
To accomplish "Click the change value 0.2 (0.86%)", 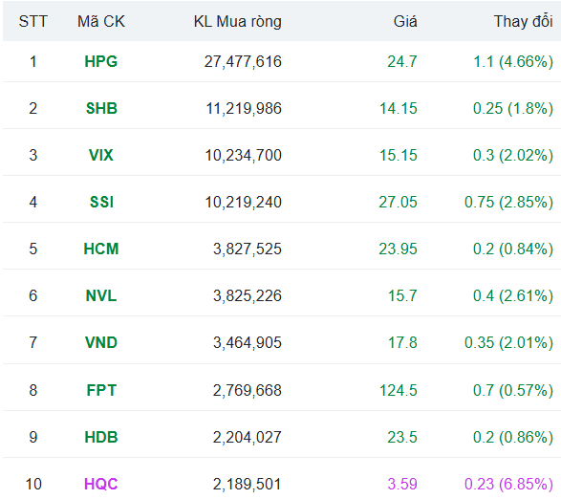I will [513, 438].
